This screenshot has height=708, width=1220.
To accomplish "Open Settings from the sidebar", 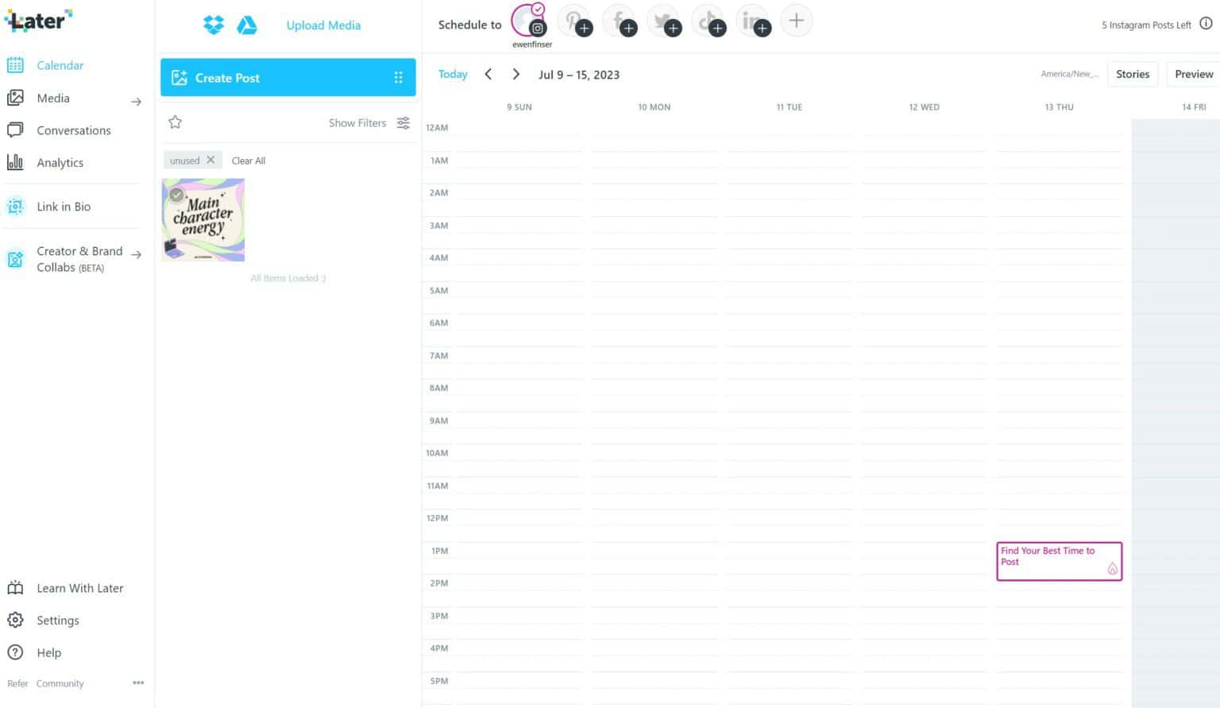I will 57,620.
